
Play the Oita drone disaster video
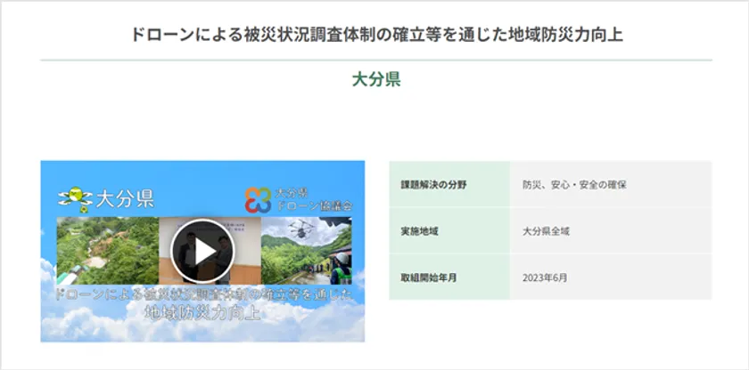(x=202, y=252)
